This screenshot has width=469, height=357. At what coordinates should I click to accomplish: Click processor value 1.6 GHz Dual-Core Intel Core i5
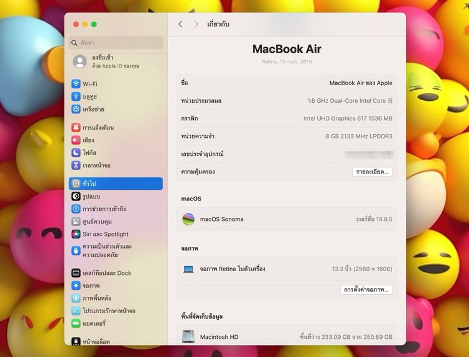coord(350,101)
